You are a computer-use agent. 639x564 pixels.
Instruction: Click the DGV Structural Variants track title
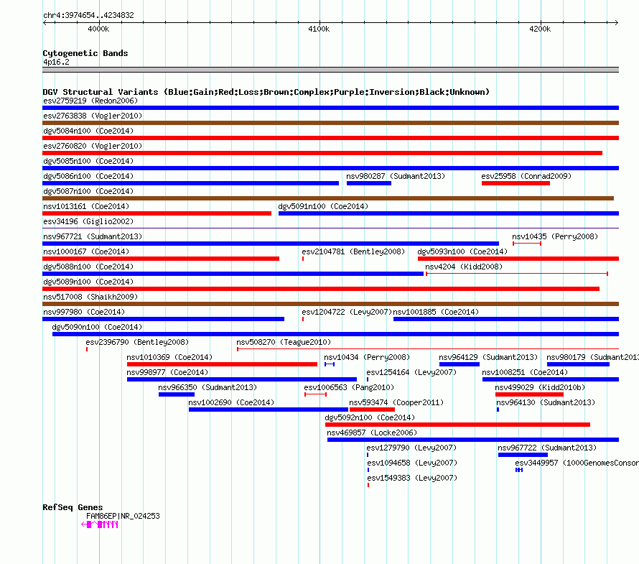(266, 92)
